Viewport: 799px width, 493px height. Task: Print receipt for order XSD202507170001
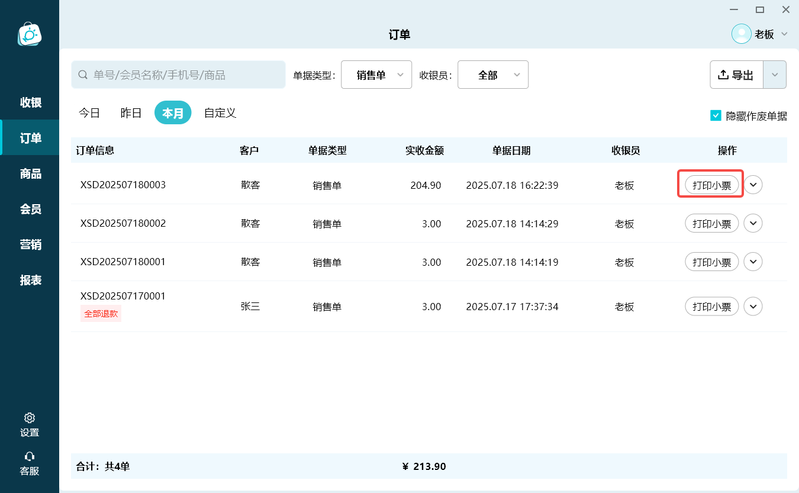click(712, 307)
